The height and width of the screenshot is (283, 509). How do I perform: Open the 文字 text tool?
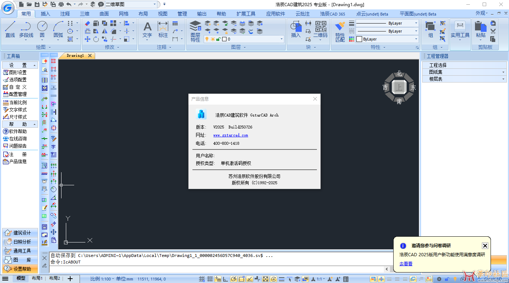tap(147, 30)
